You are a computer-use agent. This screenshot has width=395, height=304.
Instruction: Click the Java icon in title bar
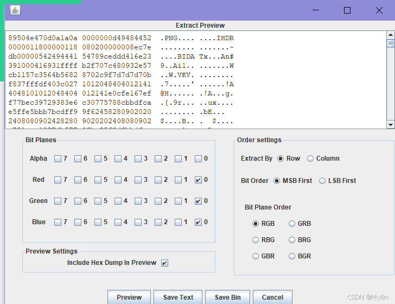pos(15,10)
